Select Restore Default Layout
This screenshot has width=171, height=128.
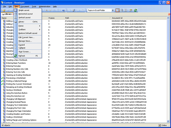click(28, 33)
